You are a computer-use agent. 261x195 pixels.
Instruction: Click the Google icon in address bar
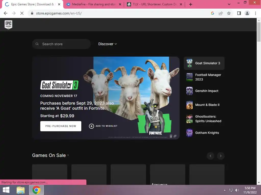[x=212, y=13]
